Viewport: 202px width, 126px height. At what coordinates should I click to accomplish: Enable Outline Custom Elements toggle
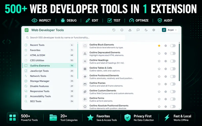pyautogui.click(x=173, y=91)
